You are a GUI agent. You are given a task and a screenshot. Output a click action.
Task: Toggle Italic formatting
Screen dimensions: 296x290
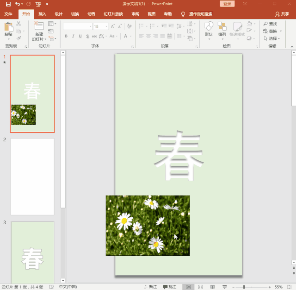pos(73,36)
